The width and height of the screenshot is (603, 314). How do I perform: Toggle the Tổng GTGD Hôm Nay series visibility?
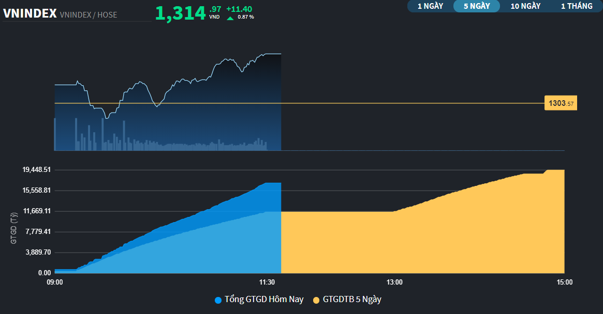(x=259, y=300)
